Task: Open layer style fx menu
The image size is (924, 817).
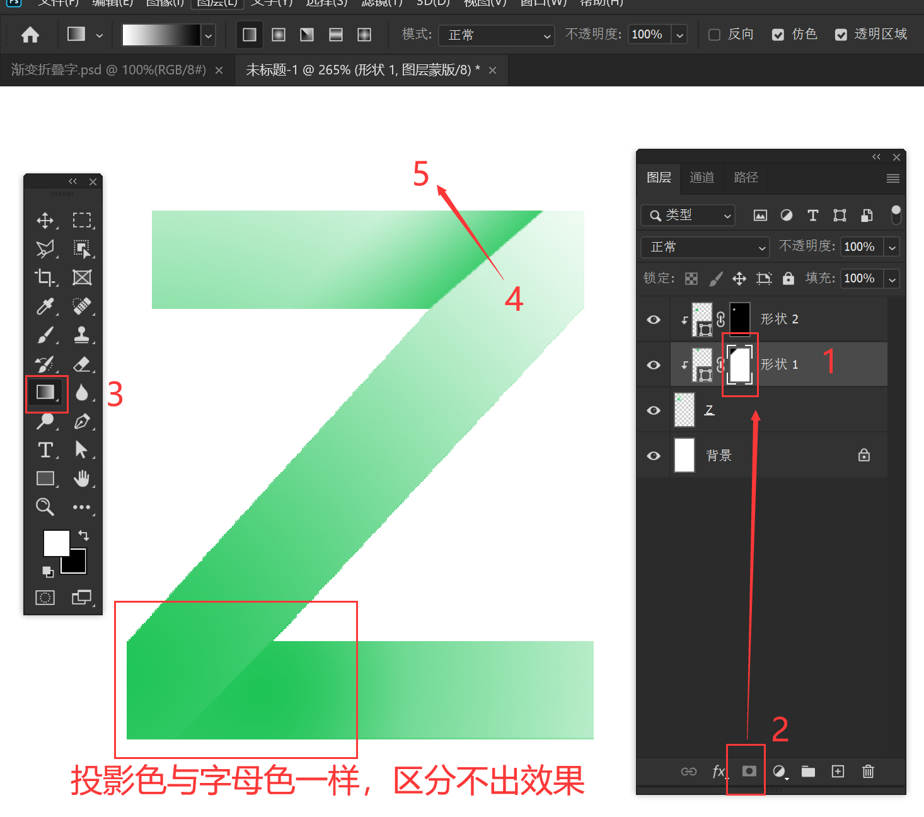Action: point(719,771)
